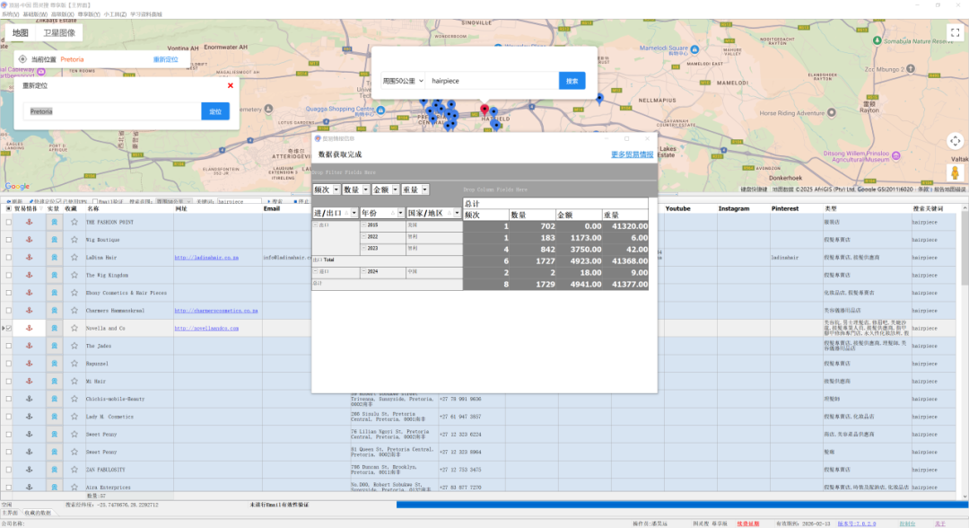Open the 更多贸易情报 link
Screen dimensions: 969x528
(x=633, y=154)
